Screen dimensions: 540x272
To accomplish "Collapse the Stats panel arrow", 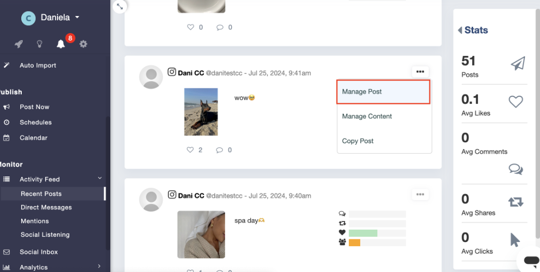I will [460, 31].
